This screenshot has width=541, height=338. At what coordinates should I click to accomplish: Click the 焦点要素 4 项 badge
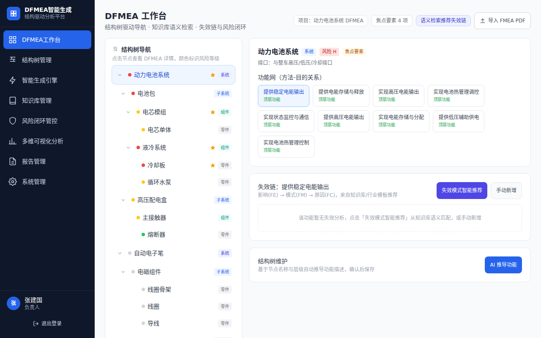(392, 21)
